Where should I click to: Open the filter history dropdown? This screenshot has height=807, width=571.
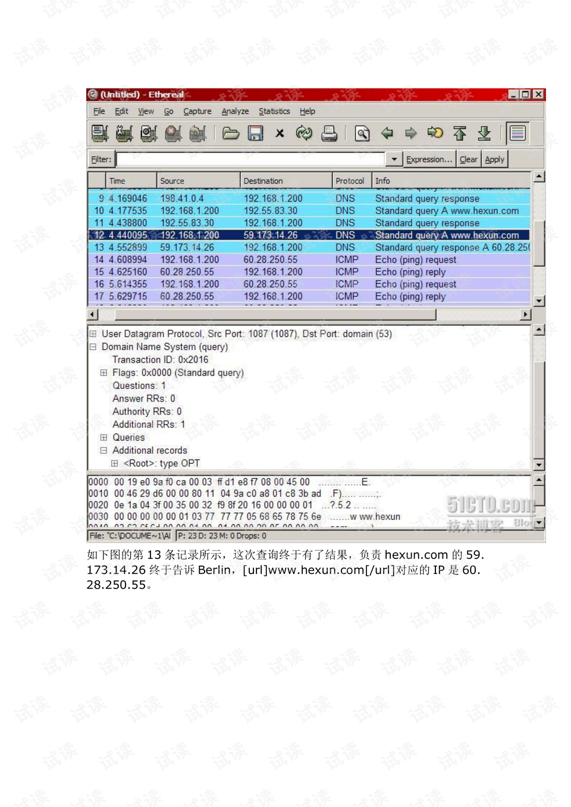point(393,159)
